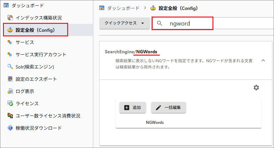This screenshot has height=148, width=274.
Task: Click the Dashboard grid icon in sidebar
Action: point(6,6)
